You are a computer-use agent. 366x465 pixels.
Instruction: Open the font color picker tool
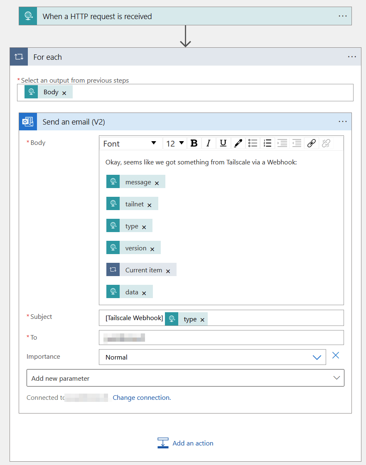point(238,143)
